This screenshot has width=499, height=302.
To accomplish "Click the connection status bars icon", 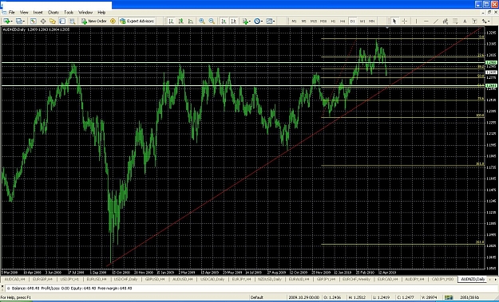I will click(x=449, y=297).
